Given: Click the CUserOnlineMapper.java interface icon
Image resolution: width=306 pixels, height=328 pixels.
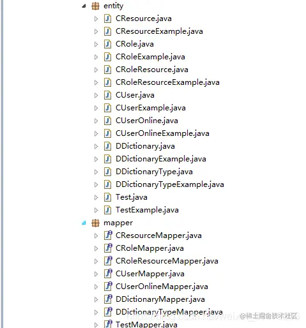Looking at the screenshot, I should pos(108,287).
